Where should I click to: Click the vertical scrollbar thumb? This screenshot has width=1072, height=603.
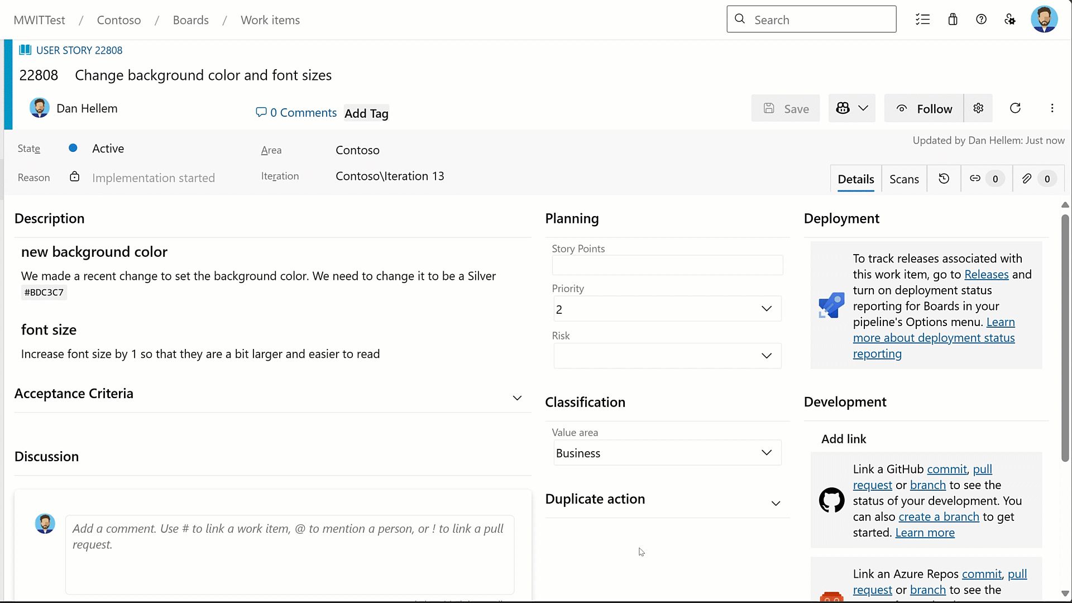pyautogui.click(x=1065, y=338)
